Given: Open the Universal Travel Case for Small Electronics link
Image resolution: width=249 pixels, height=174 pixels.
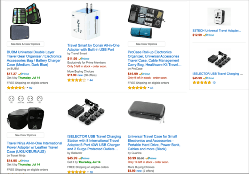Looking at the screenshot, I should (x=154, y=143).
